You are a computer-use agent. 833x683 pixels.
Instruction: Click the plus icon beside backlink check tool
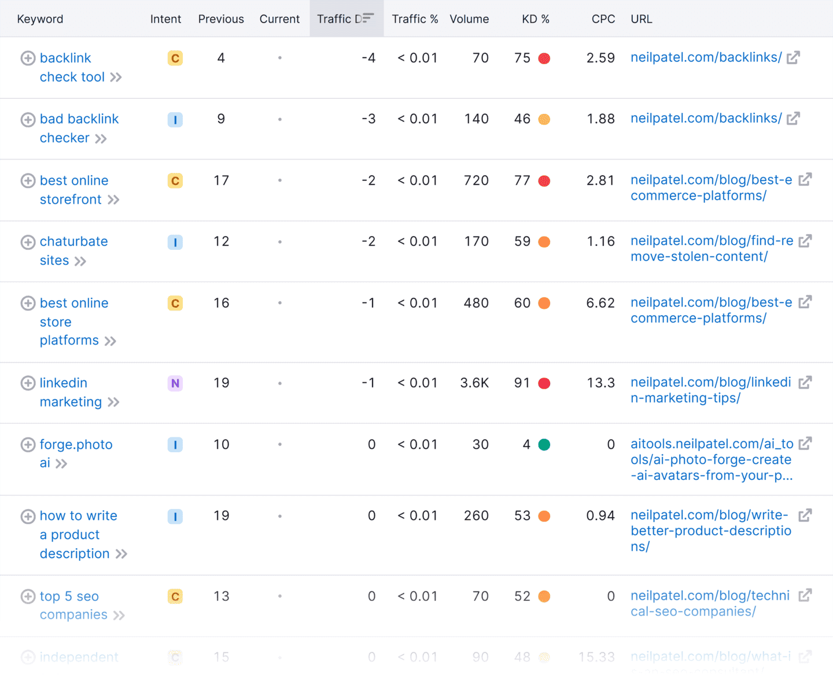tap(28, 58)
